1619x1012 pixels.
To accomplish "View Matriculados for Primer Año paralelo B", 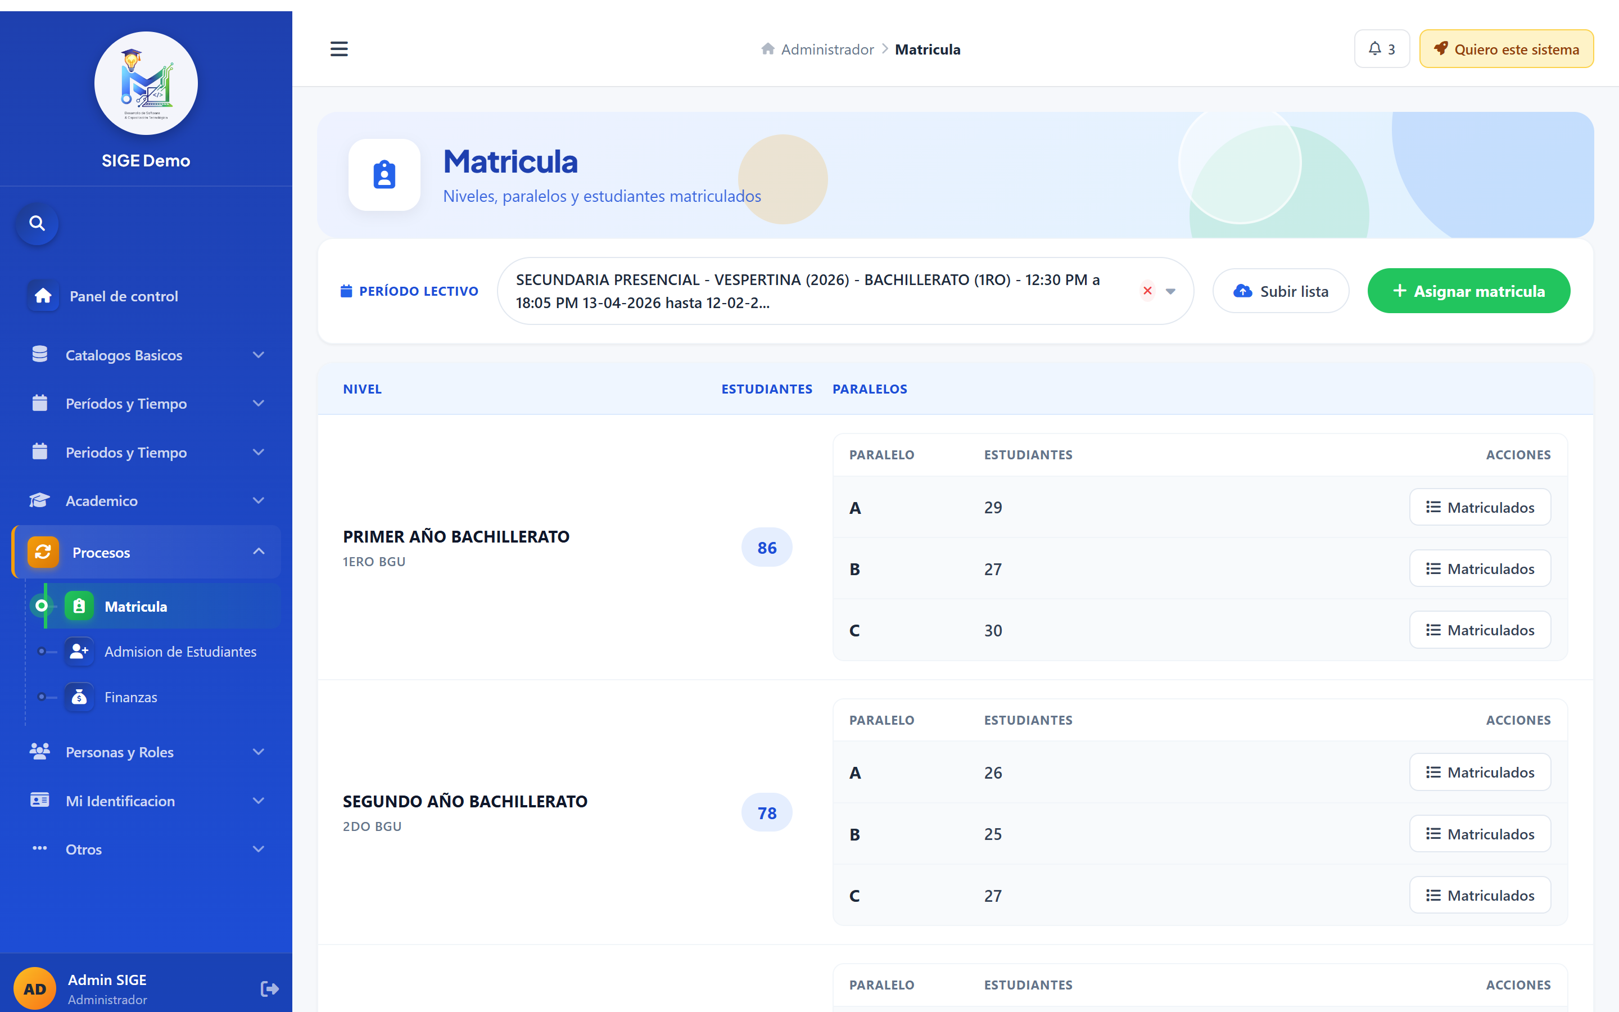I will click(x=1480, y=569).
